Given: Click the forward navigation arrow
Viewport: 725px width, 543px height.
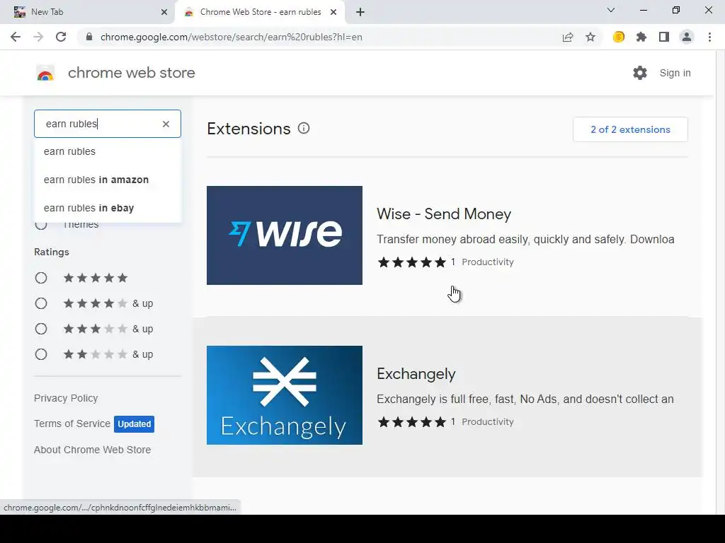Looking at the screenshot, I should coord(38,37).
